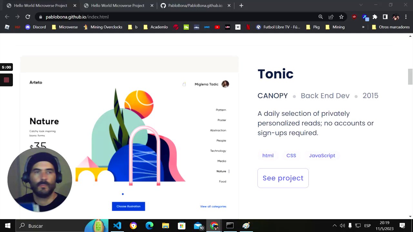The height and width of the screenshot is (232, 413).
Task: Click the Back End Dev text
Action: click(325, 95)
